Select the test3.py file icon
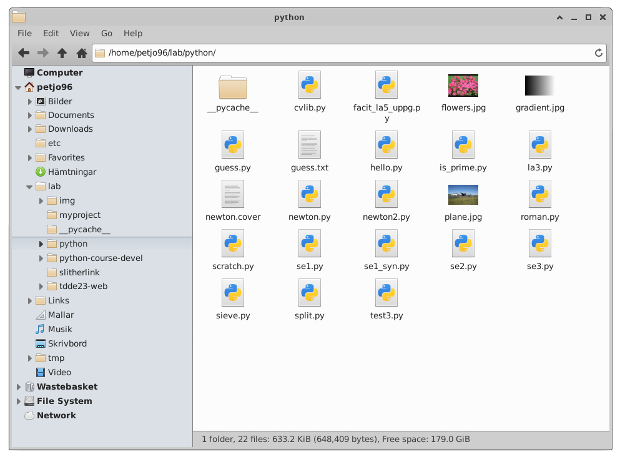Screen dimensions: 620x457 click(x=386, y=293)
